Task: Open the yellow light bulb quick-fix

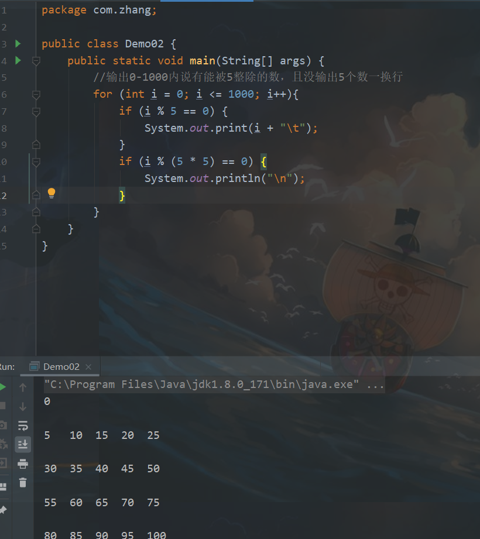Action: tap(52, 193)
